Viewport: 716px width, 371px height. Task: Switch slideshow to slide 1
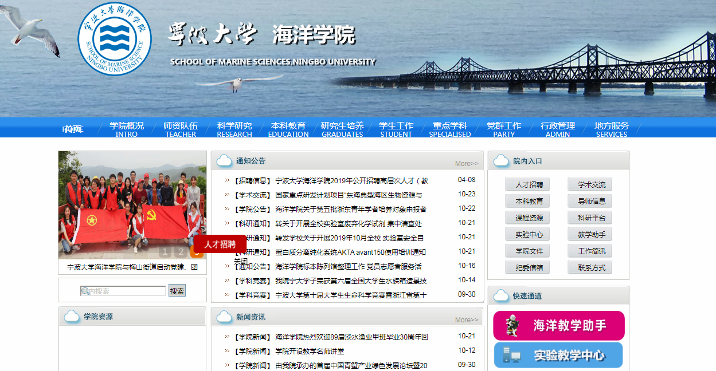[165, 252]
